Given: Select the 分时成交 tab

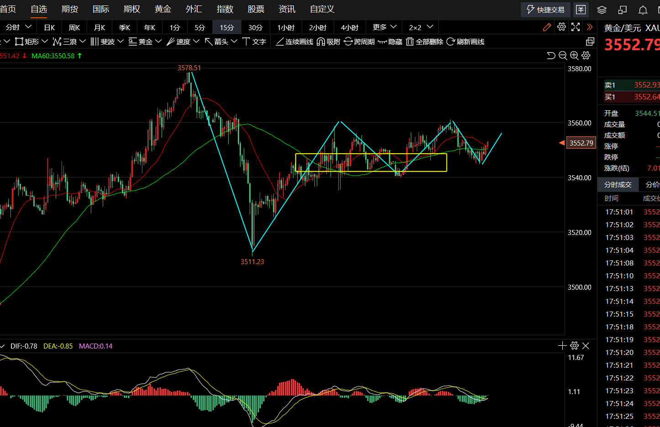Looking at the screenshot, I should click(x=618, y=184).
